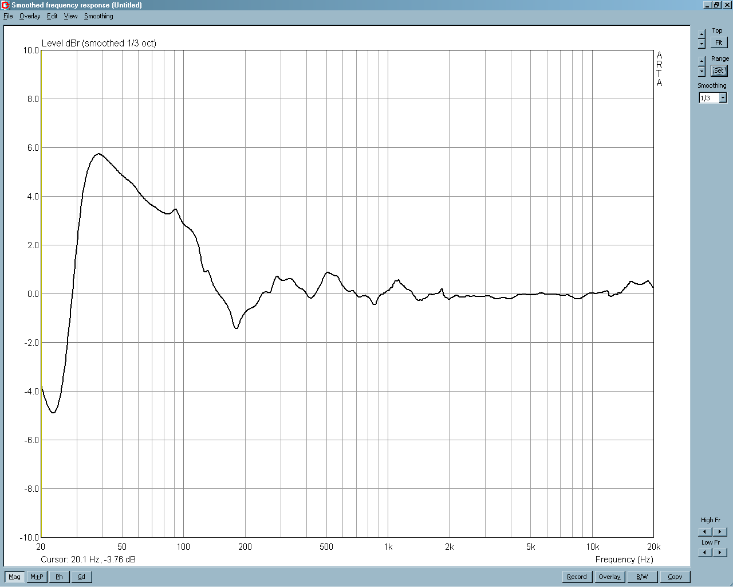This screenshot has width=733, height=587.
Task: Click the 500 frequency axis label
Action: 326,547
